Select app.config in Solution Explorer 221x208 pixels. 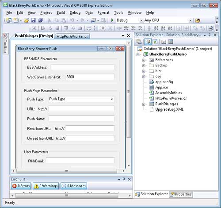point(164,82)
